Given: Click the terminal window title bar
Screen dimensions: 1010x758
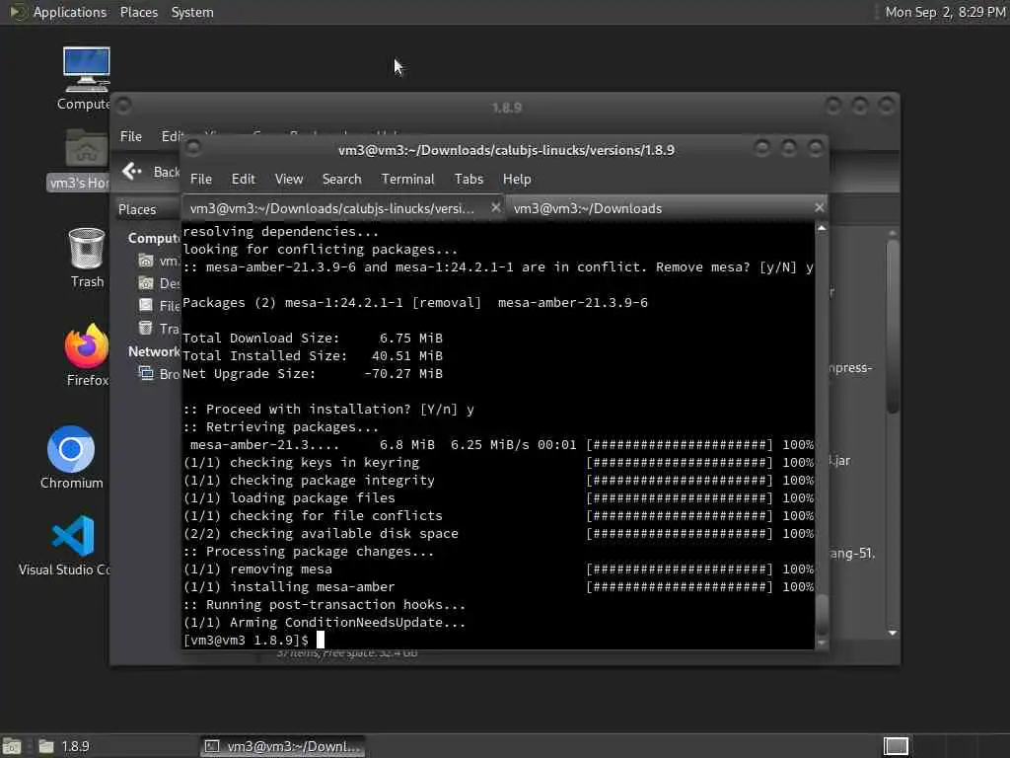Looking at the screenshot, I should click(x=506, y=150).
